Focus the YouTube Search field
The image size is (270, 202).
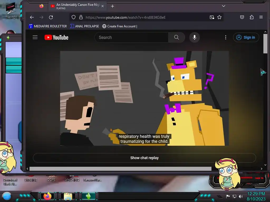[132, 37]
